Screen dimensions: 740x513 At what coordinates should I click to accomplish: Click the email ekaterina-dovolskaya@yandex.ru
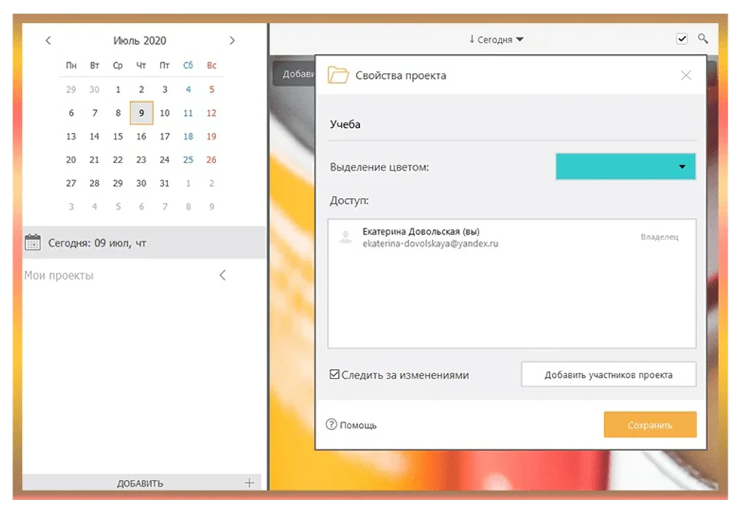tap(431, 244)
